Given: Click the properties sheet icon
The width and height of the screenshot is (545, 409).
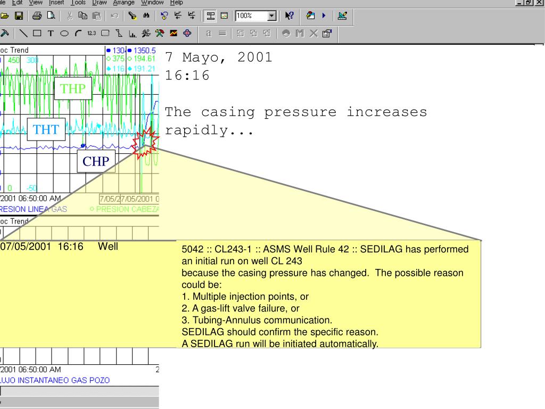Looking at the screenshot, I should coord(327,34).
